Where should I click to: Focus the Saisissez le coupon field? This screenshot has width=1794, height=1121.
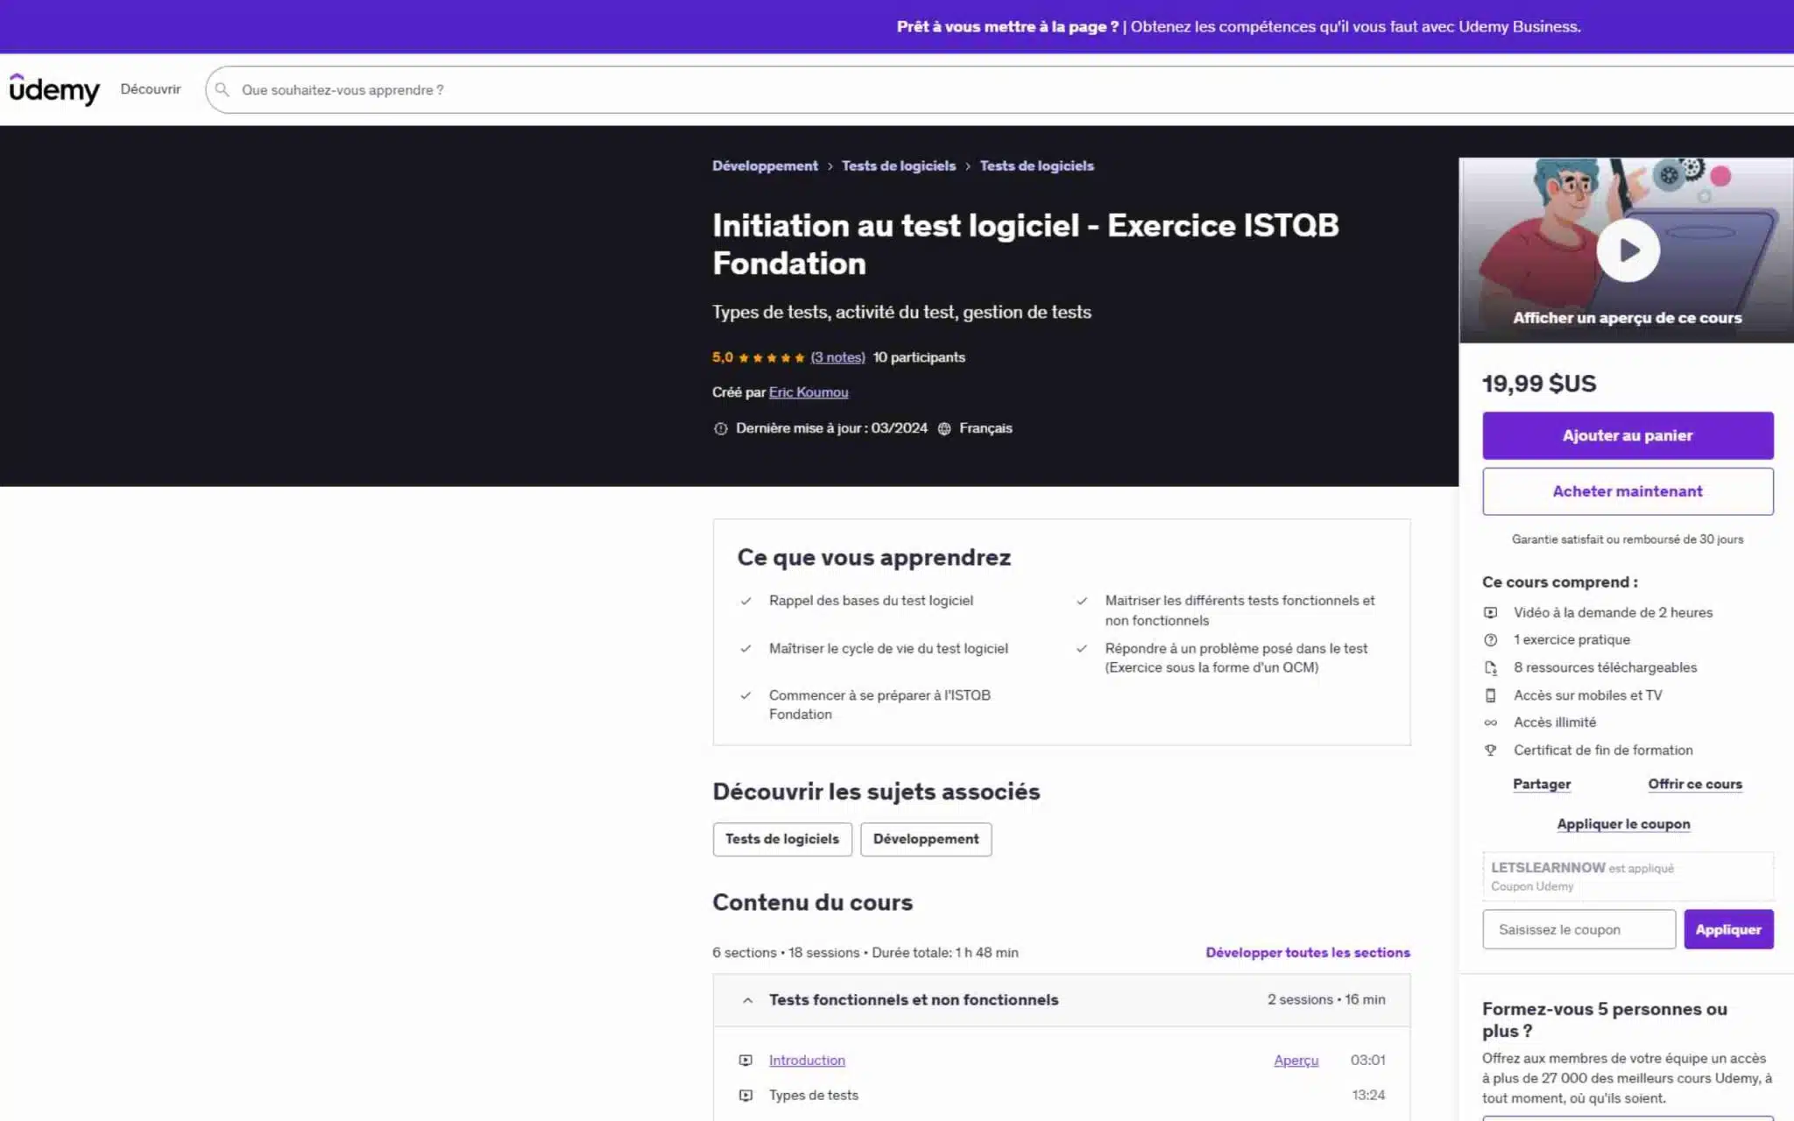(1579, 929)
